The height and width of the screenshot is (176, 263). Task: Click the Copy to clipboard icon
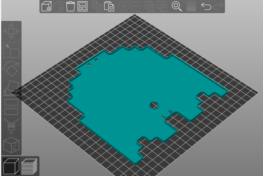coord(97,6)
